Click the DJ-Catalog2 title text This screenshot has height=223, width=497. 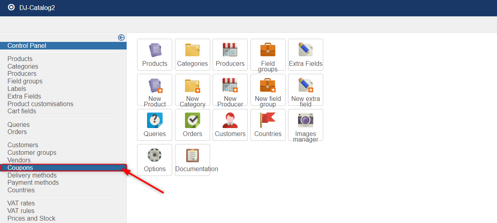37,8
